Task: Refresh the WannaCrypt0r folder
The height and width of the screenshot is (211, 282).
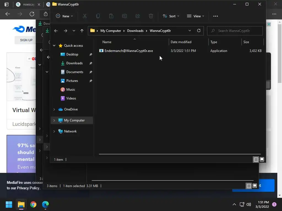Action: coord(199,31)
